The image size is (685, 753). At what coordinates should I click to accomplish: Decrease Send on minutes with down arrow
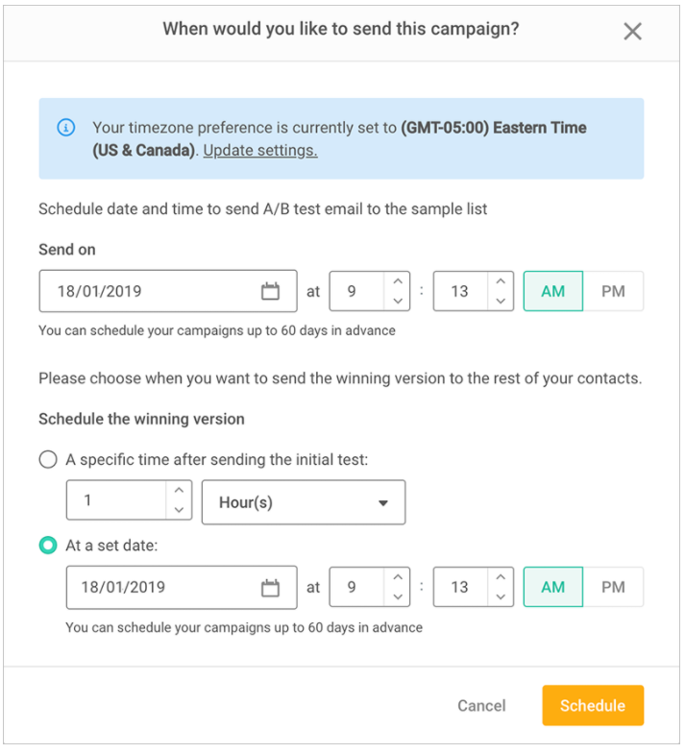[501, 301]
